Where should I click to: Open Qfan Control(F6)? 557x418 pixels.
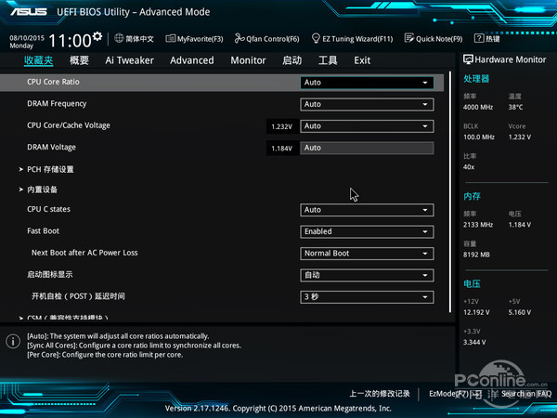(266, 39)
